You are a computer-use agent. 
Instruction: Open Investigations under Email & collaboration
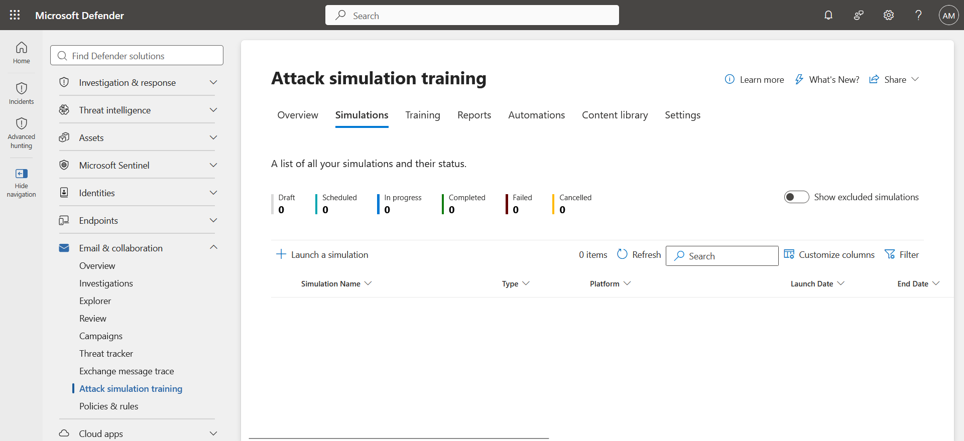[106, 283]
